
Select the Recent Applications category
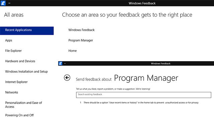click(27, 31)
